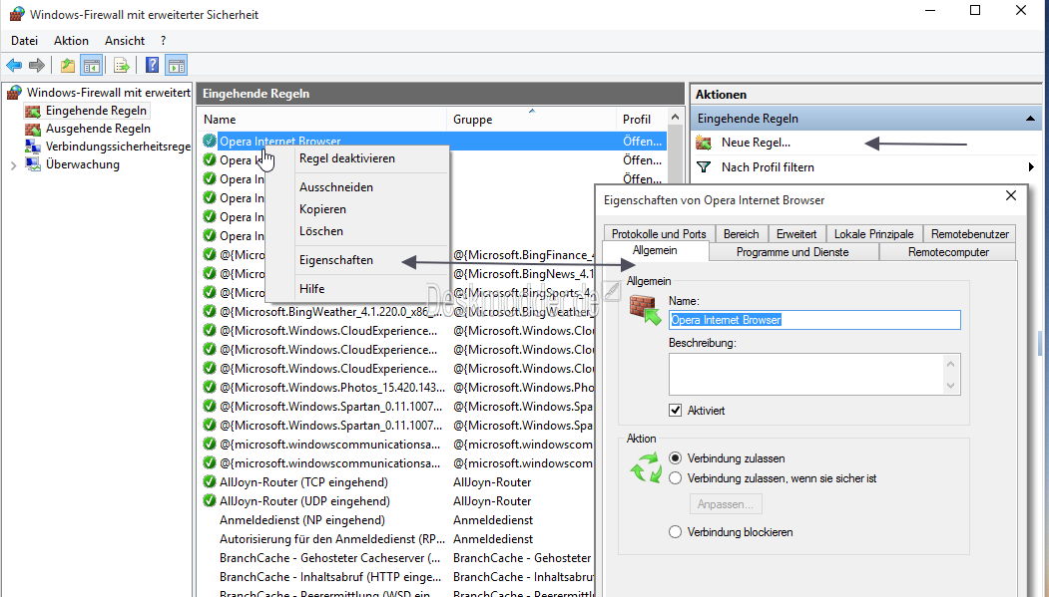Select the Anmeldedienst (NP eingehend) rule row
Image resolution: width=1049 pixels, height=597 pixels.
coord(396,519)
